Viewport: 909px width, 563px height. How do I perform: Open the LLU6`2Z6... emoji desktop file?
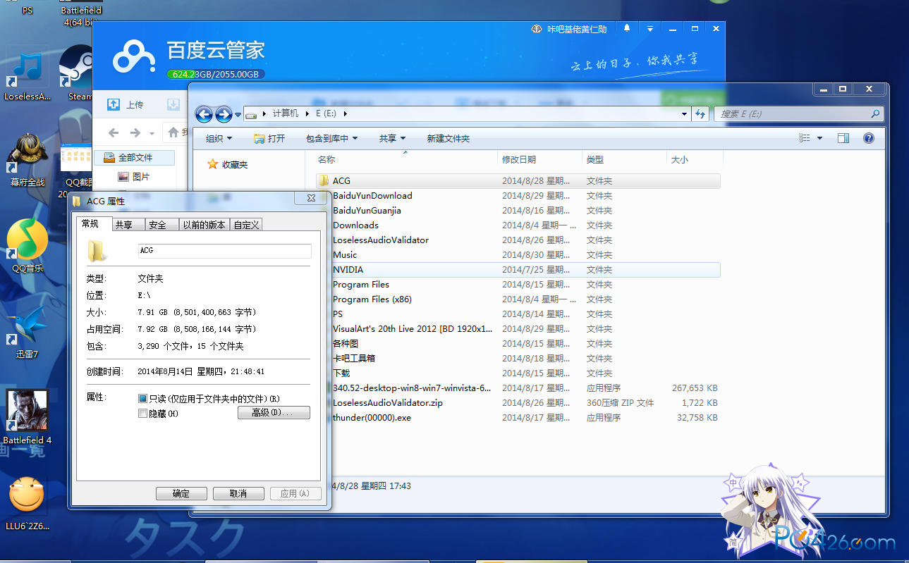(28, 502)
